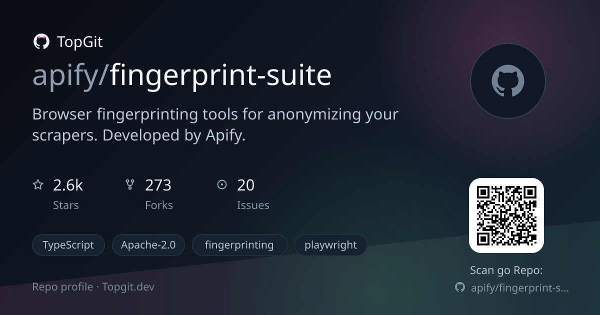600x315 pixels.
Task: Click the repository QR code
Action: coord(506,215)
